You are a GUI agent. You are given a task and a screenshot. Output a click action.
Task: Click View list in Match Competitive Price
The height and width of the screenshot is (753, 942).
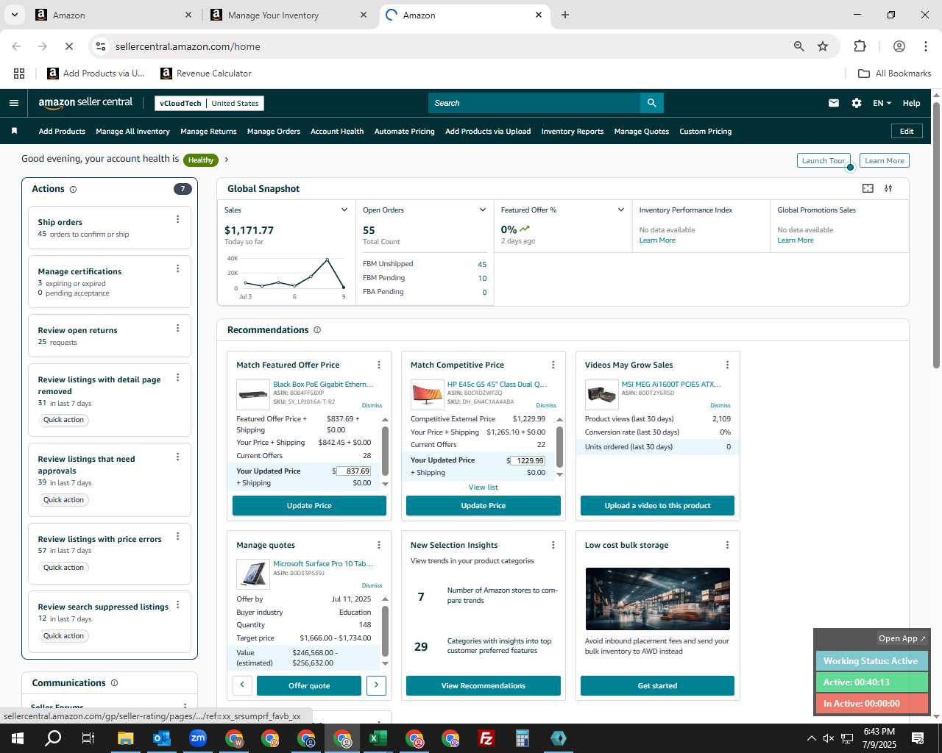click(x=484, y=487)
